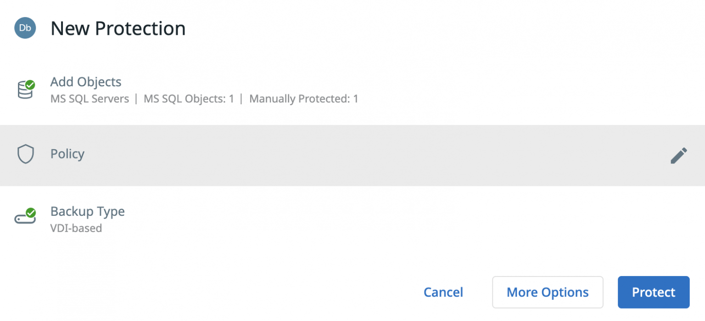This screenshot has width=705, height=321.
Task: Click the Manually Protected: 1 summary
Action: (304, 99)
